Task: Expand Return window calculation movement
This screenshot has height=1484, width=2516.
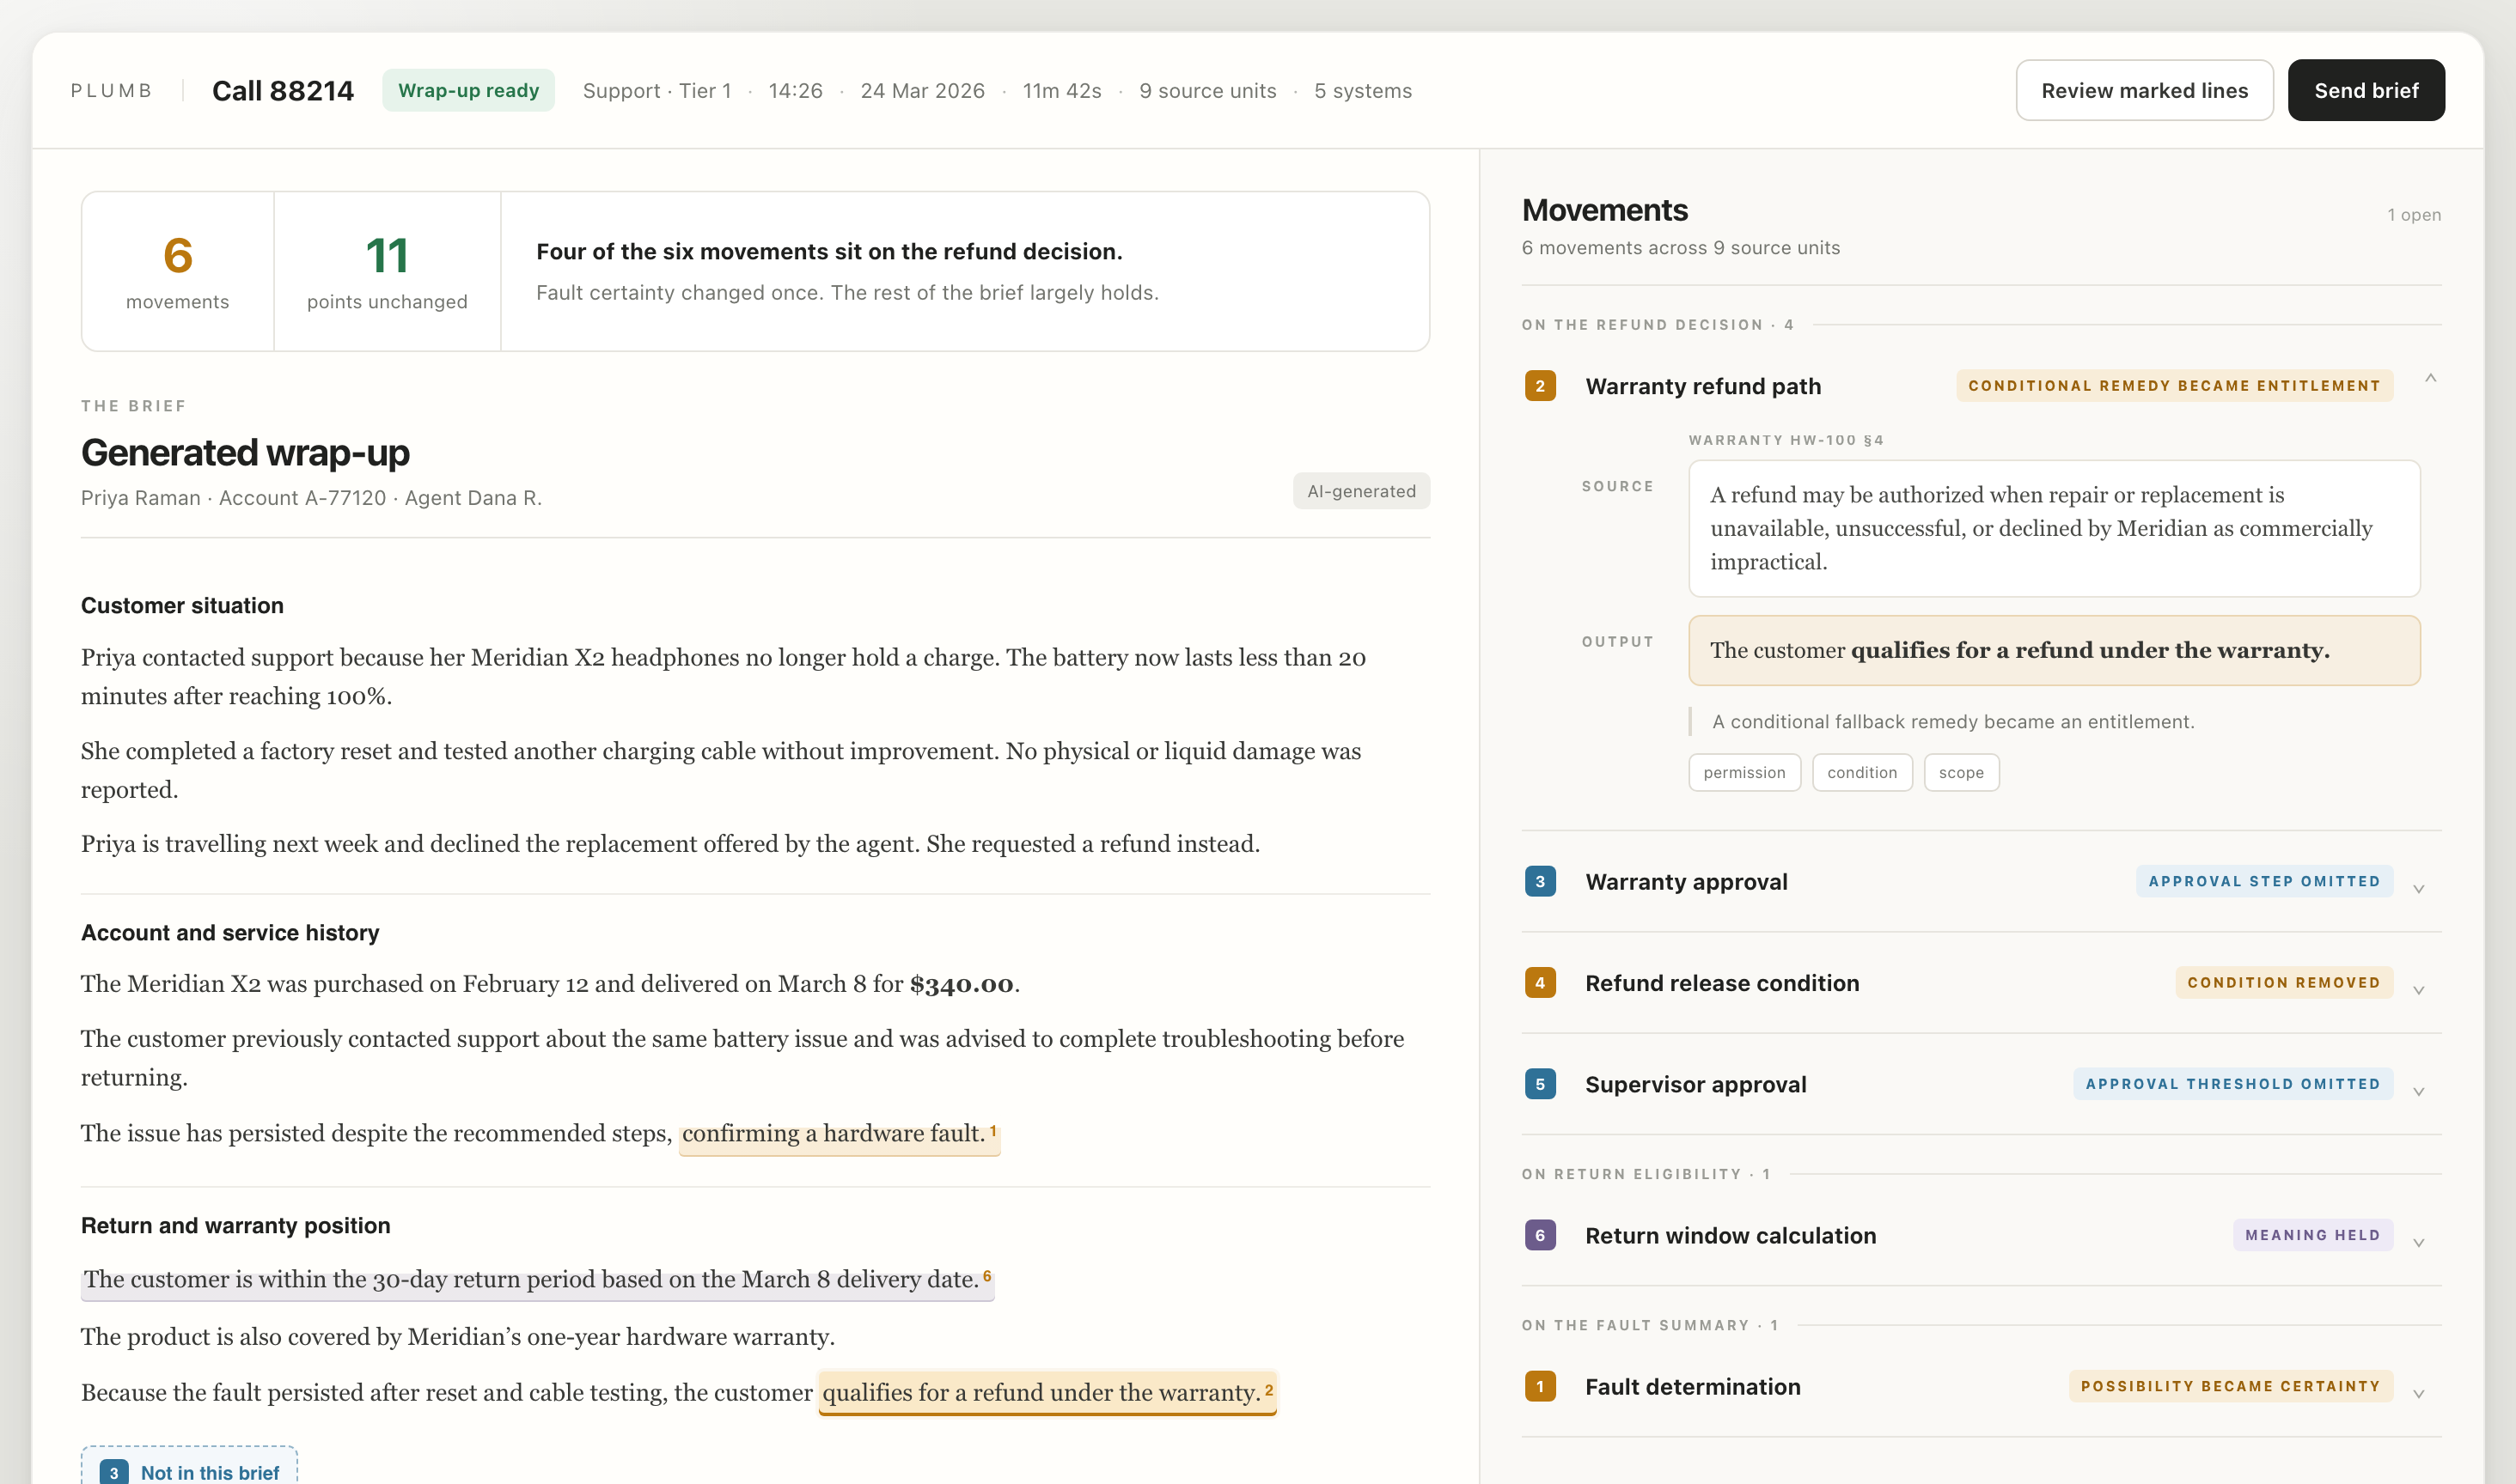Action: click(x=2418, y=1242)
